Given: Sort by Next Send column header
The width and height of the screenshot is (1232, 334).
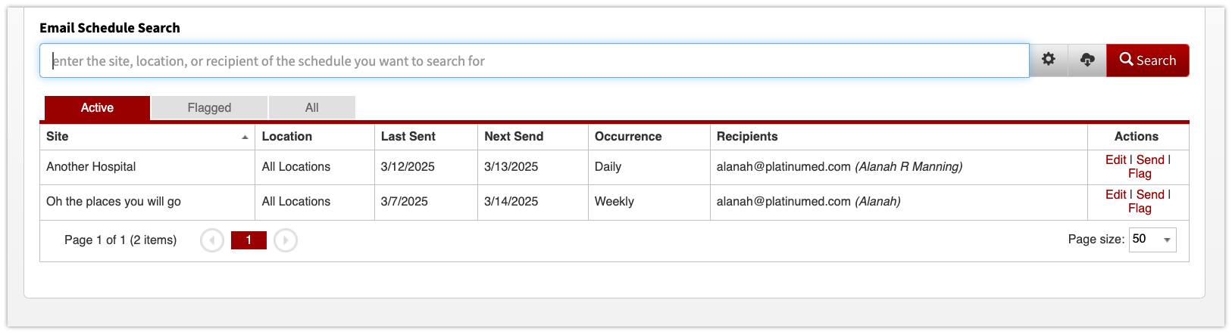Looking at the screenshot, I should 533,136.
